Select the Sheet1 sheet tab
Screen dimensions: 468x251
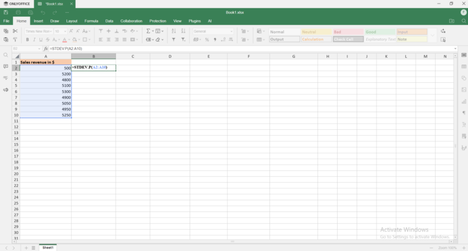tap(48, 248)
